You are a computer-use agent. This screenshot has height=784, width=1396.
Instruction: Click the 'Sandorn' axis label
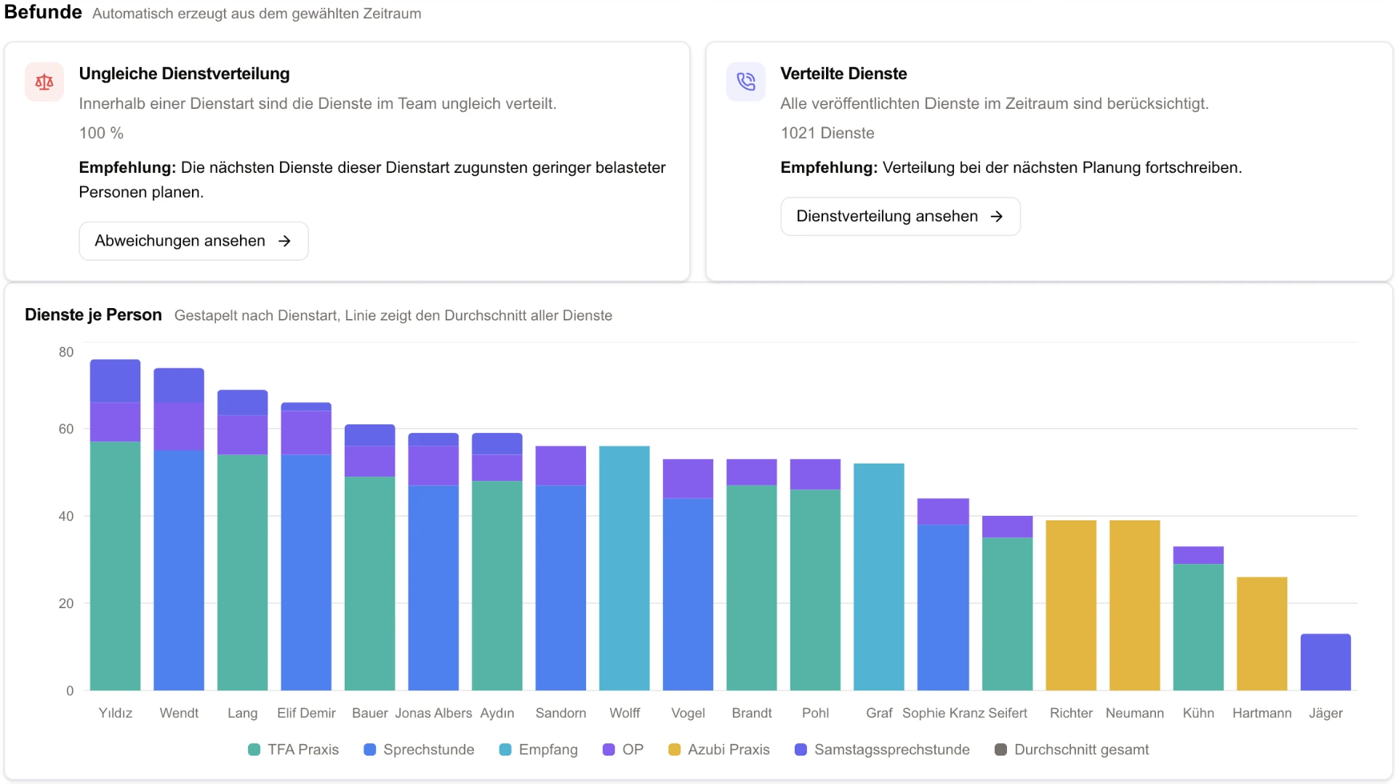coord(561,714)
